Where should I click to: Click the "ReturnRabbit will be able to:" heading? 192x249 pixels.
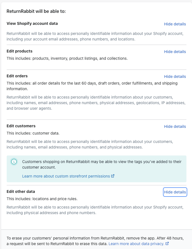36,11
